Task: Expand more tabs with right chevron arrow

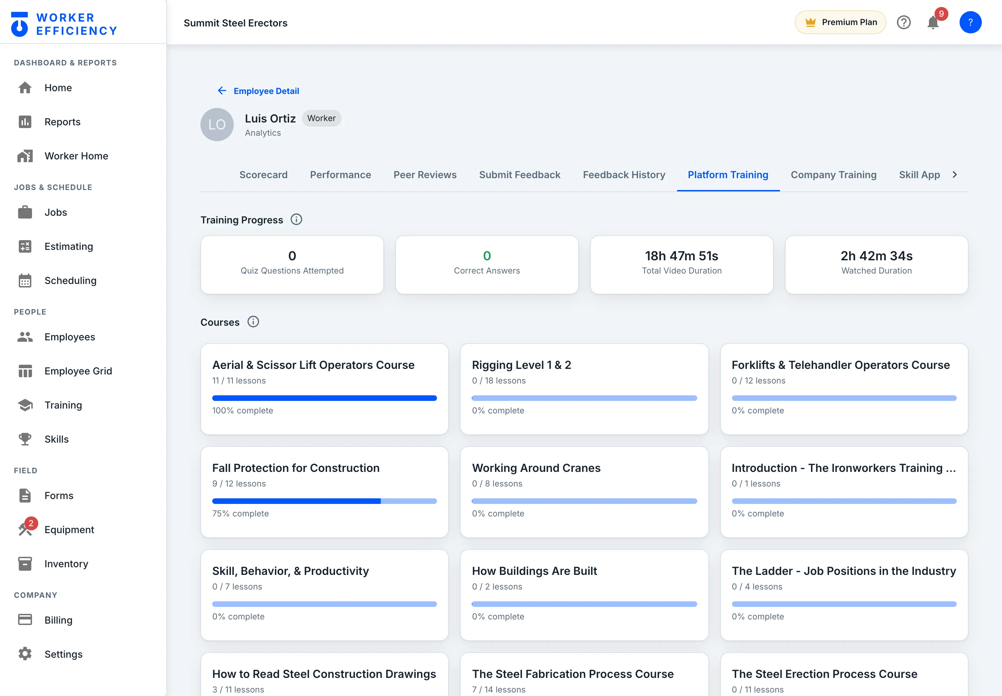Action: click(954, 174)
